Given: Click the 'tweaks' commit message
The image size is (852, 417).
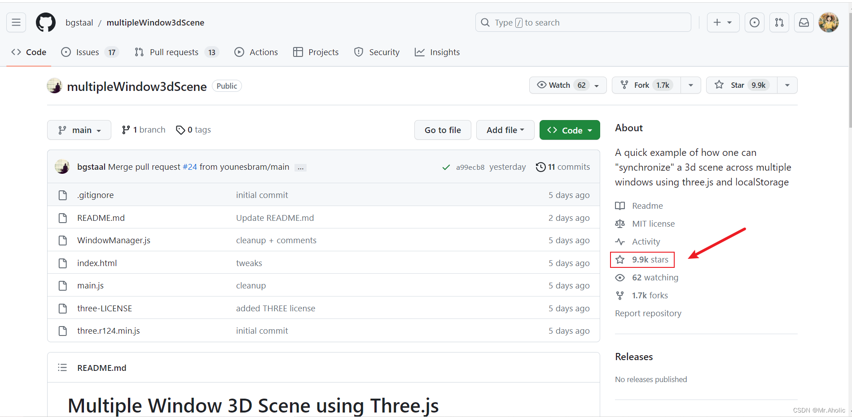Looking at the screenshot, I should [249, 263].
